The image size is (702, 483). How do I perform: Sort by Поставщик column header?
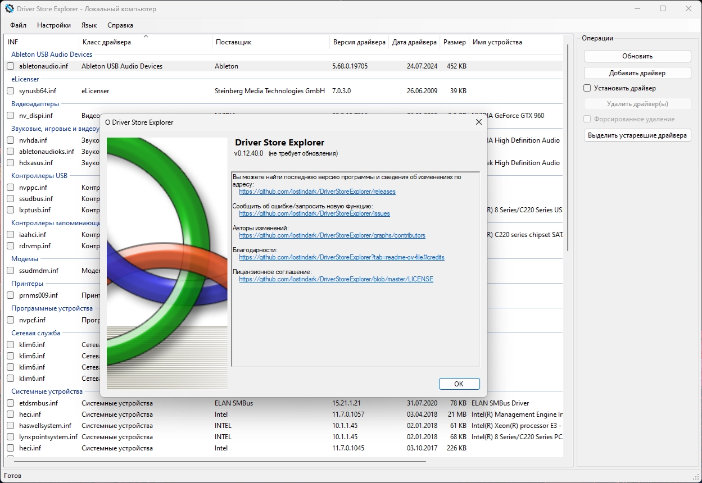[x=271, y=42]
